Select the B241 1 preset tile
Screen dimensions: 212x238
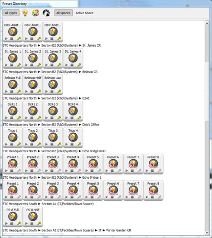(13, 111)
